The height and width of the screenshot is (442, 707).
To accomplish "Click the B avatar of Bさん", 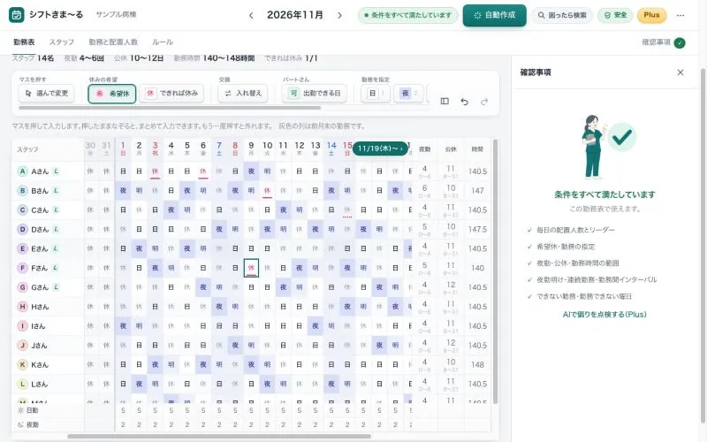I will tap(23, 191).
